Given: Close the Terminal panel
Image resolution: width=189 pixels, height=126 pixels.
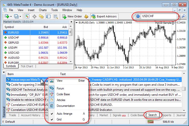Looking at the screenshot, I should (4, 72).
